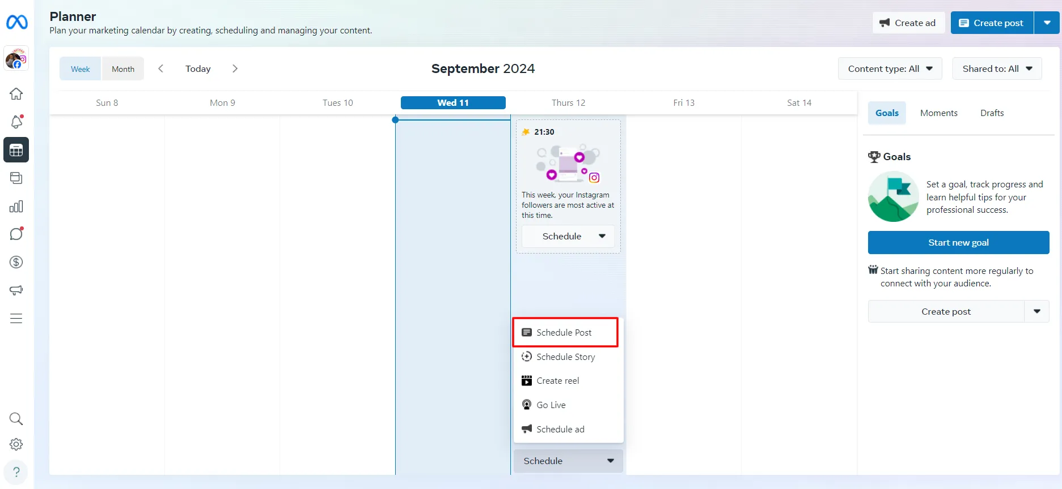Open Content type: All dropdown

tap(890, 68)
